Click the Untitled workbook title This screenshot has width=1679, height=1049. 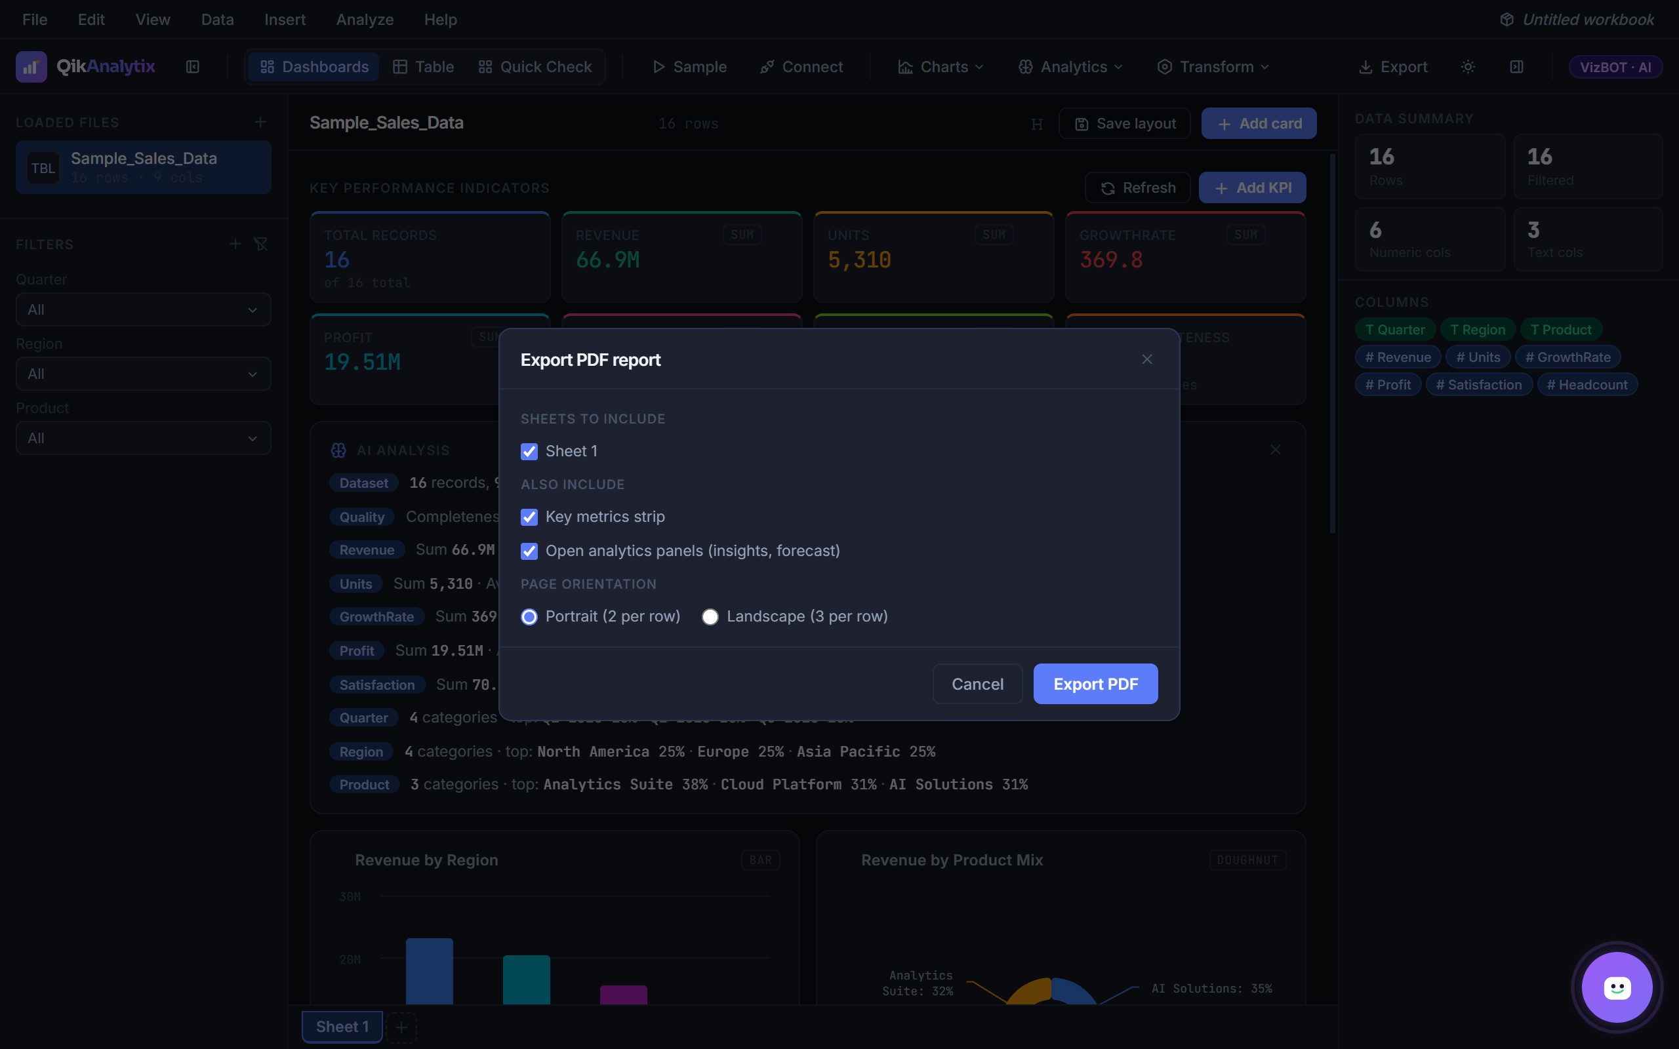pos(1588,20)
